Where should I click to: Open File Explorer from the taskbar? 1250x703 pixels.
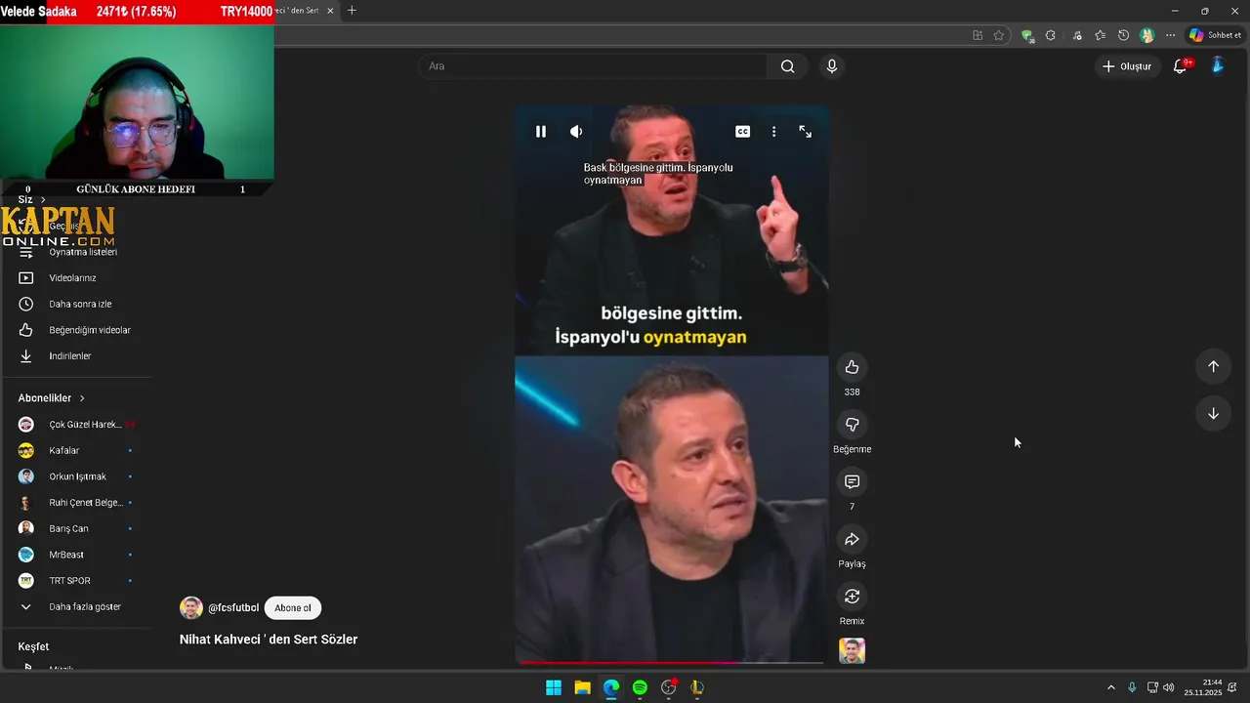pyautogui.click(x=582, y=687)
